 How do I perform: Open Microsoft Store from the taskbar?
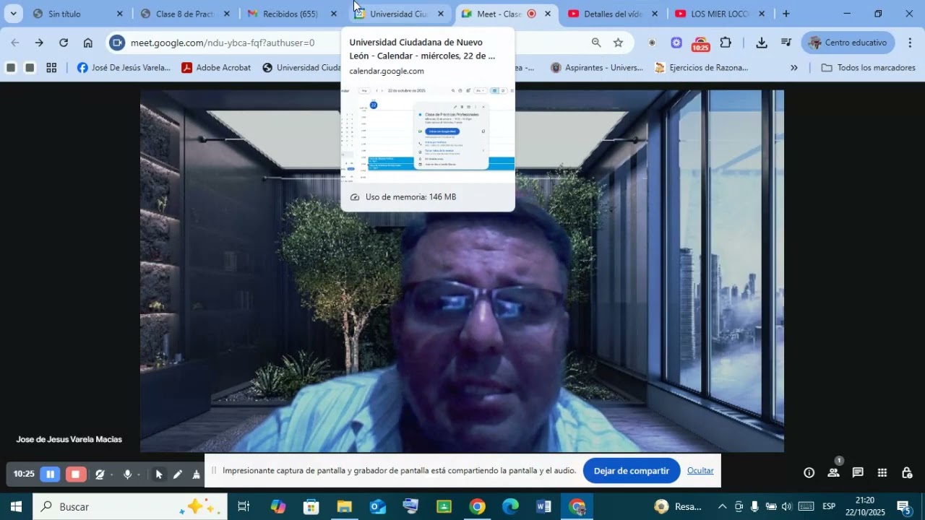point(311,507)
